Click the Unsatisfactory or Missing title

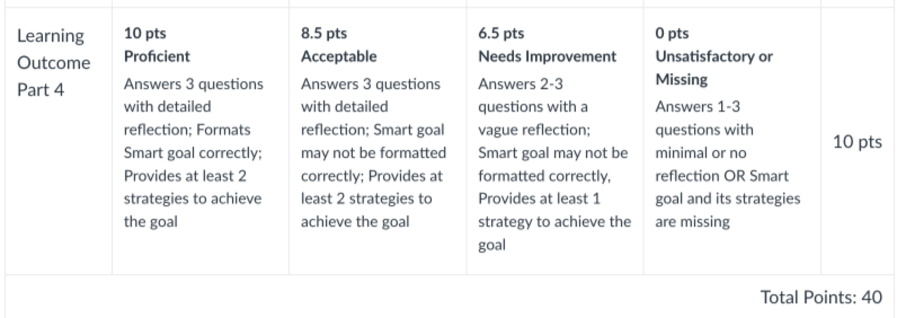coord(714,68)
